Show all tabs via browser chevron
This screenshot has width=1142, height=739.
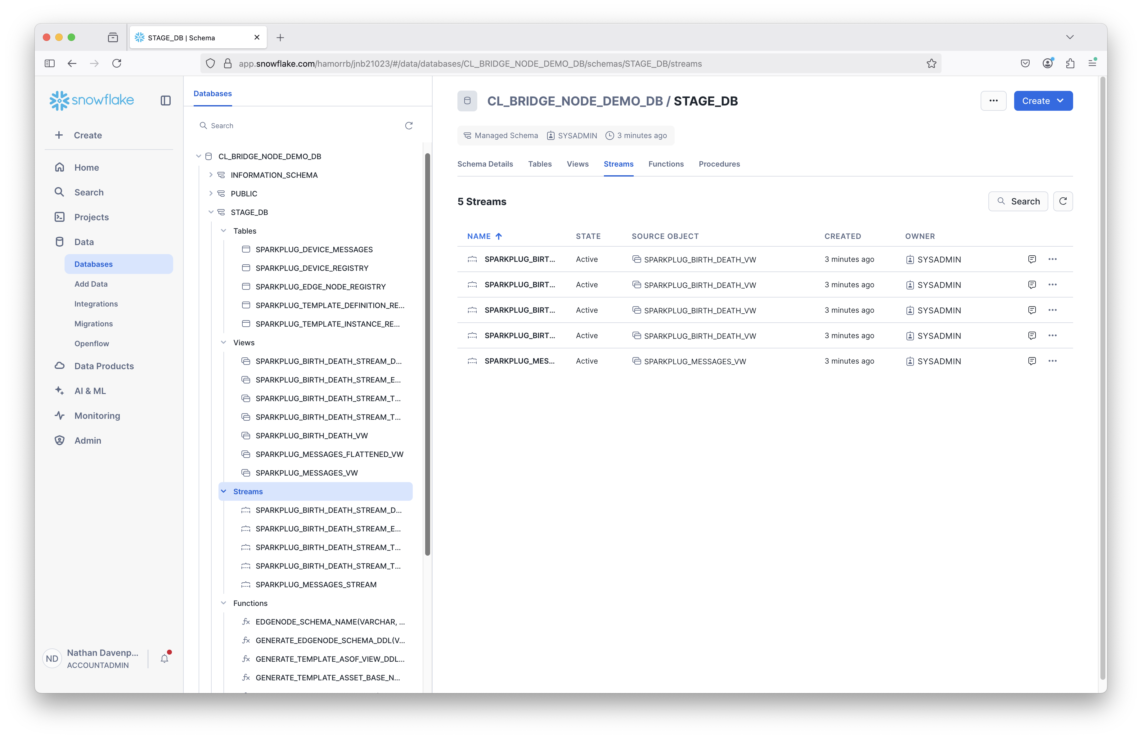[1070, 38]
